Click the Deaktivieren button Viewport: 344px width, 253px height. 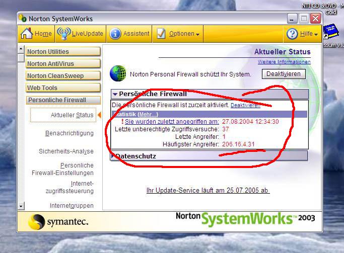pyautogui.click(x=284, y=74)
